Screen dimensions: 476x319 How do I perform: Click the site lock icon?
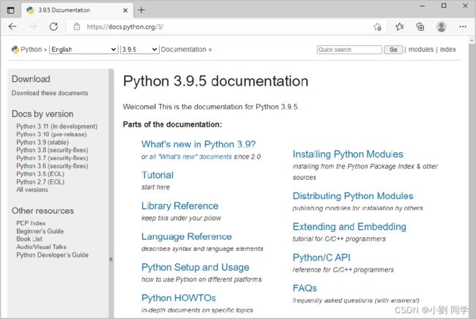coord(77,26)
